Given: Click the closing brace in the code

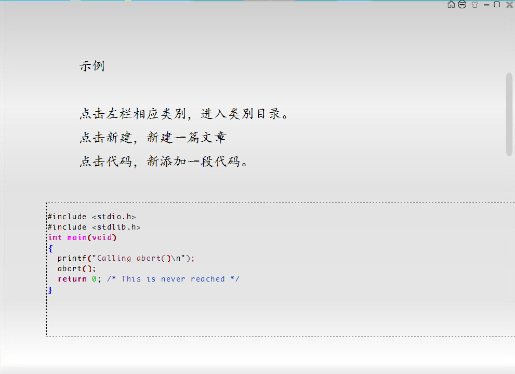Looking at the screenshot, I should click(x=50, y=290).
